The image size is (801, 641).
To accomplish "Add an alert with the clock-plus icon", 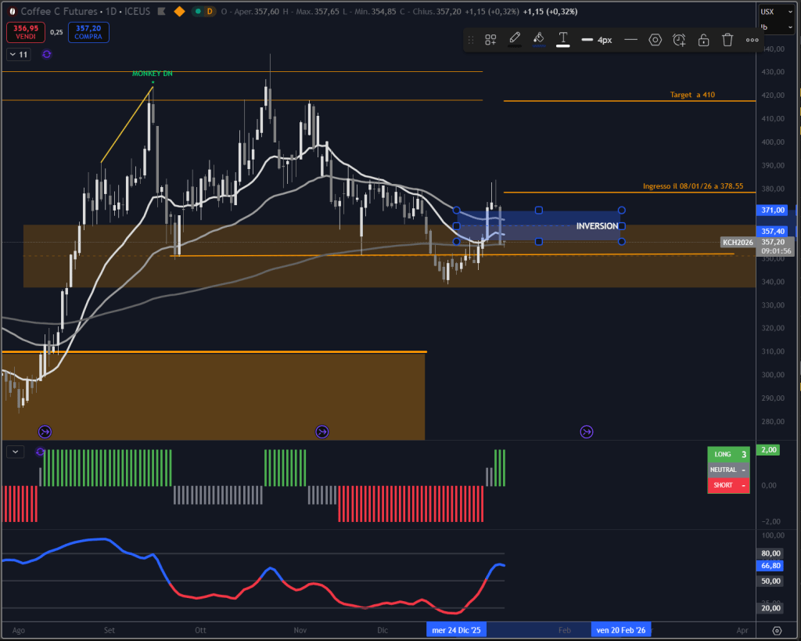I will point(679,39).
